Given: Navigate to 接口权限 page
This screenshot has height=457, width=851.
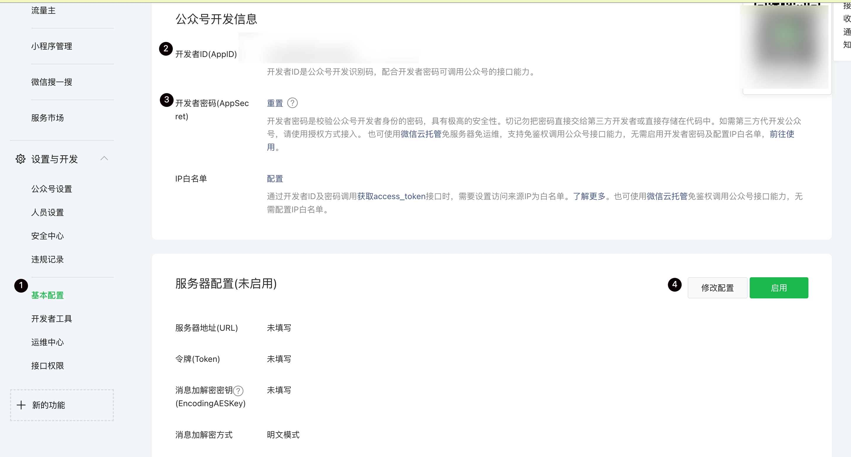Looking at the screenshot, I should [47, 365].
